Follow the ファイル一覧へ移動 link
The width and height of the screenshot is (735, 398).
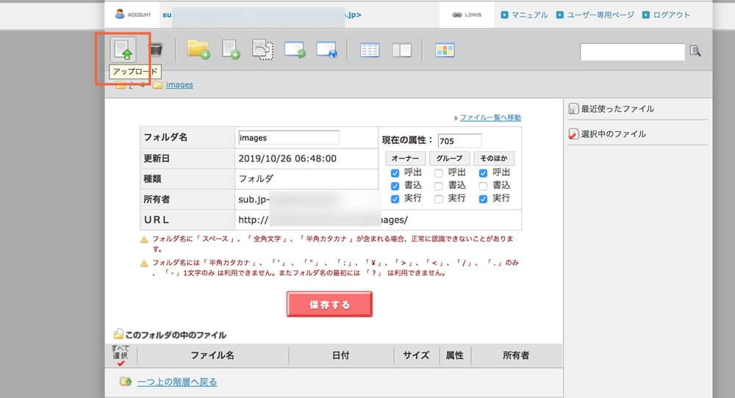click(490, 117)
